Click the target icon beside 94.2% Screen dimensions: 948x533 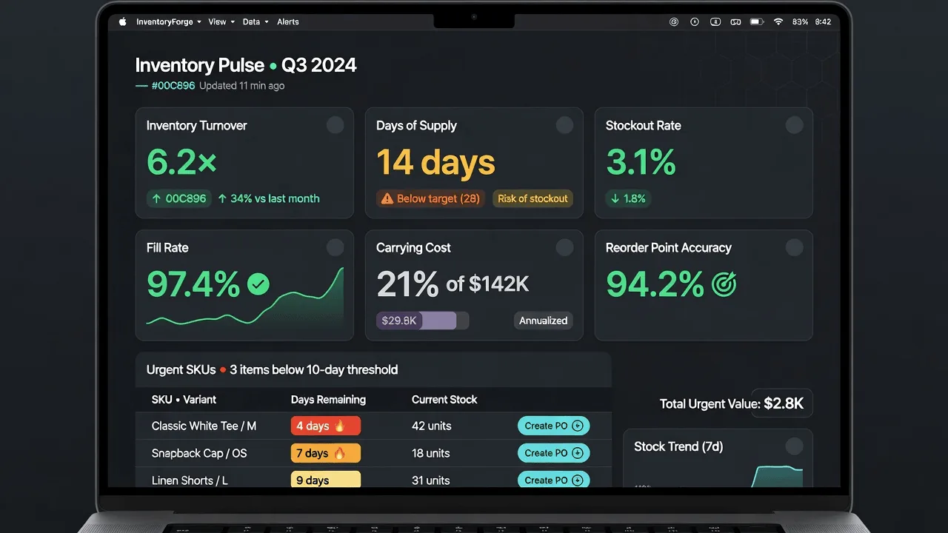pos(724,284)
